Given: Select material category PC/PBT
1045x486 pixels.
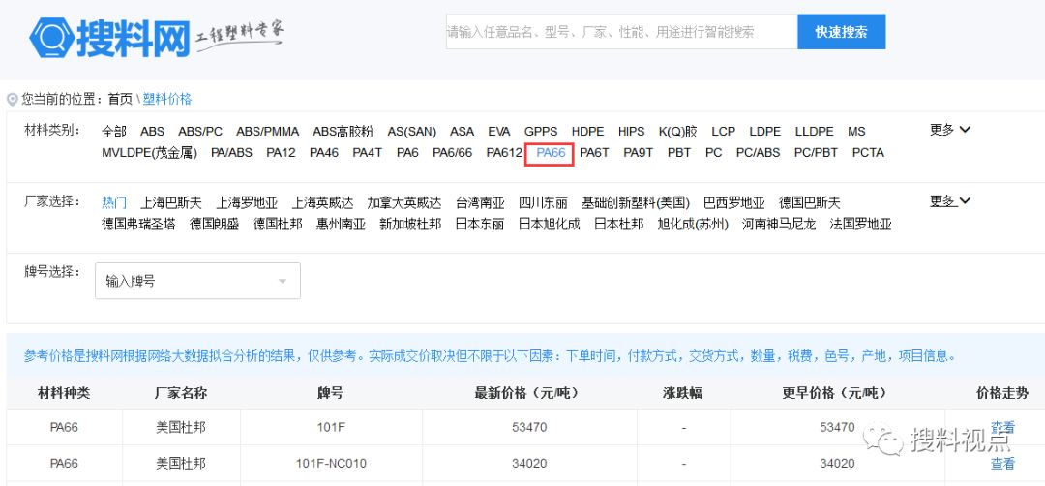Looking at the screenshot, I should pos(816,153).
